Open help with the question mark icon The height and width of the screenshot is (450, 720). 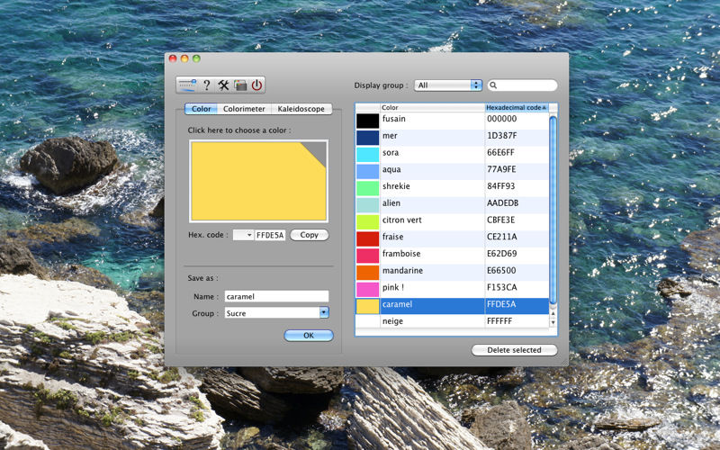pyautogui.click(x=207, y=85)
